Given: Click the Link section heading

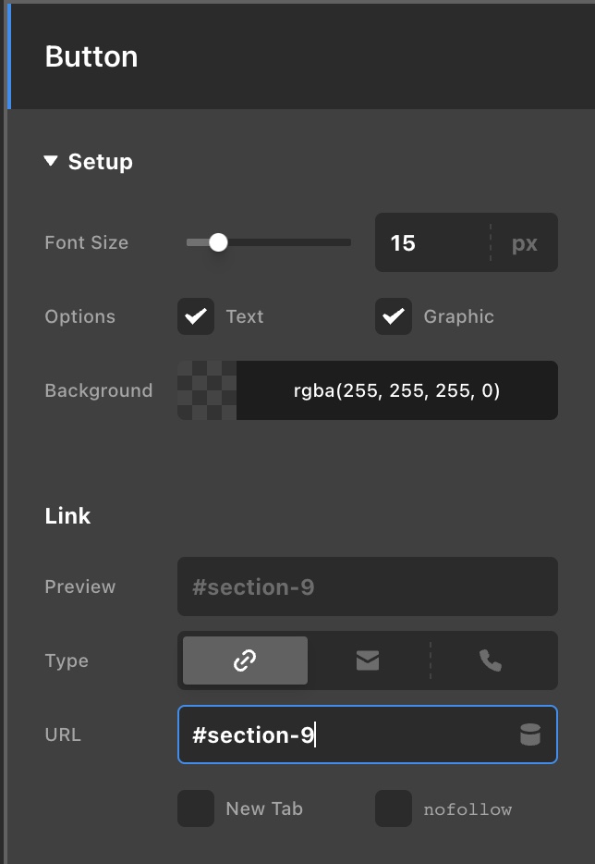Looking at the screenshot, I should point(67,515).
